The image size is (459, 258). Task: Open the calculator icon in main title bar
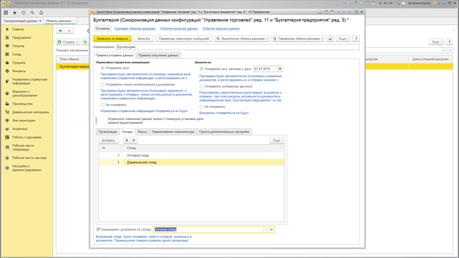click(x=368, y=3)
